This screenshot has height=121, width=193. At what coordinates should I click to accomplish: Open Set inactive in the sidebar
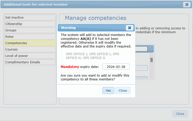30,17
